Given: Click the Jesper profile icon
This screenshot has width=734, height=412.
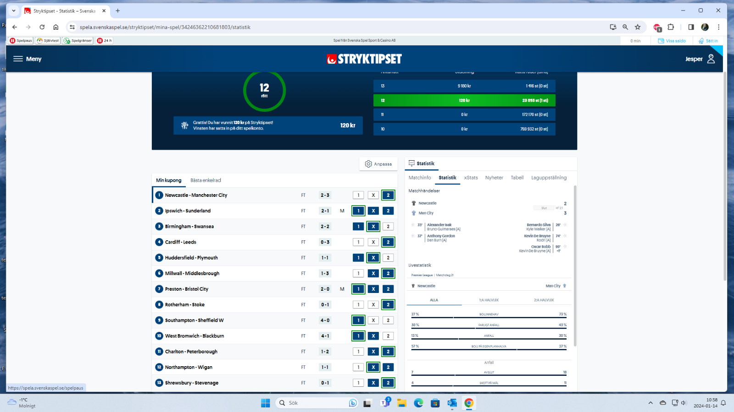Looking at the screenshot, I should (x=711, y=59).
